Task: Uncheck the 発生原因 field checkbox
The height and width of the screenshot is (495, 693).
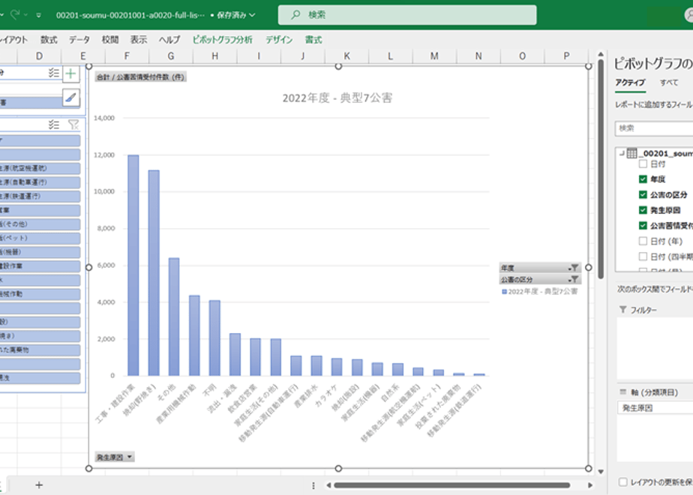Action: pyautogui.click(x=643, y=210)
